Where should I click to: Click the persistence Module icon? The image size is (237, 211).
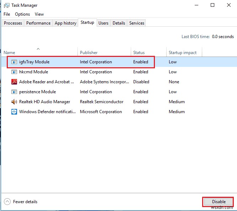tap(14, 92)
